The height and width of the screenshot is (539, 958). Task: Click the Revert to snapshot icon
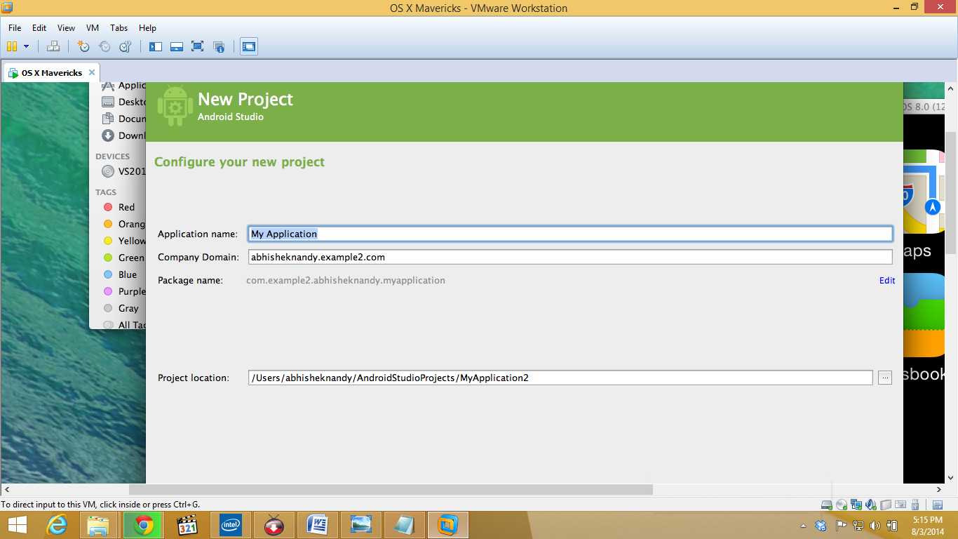pos(104,46)
